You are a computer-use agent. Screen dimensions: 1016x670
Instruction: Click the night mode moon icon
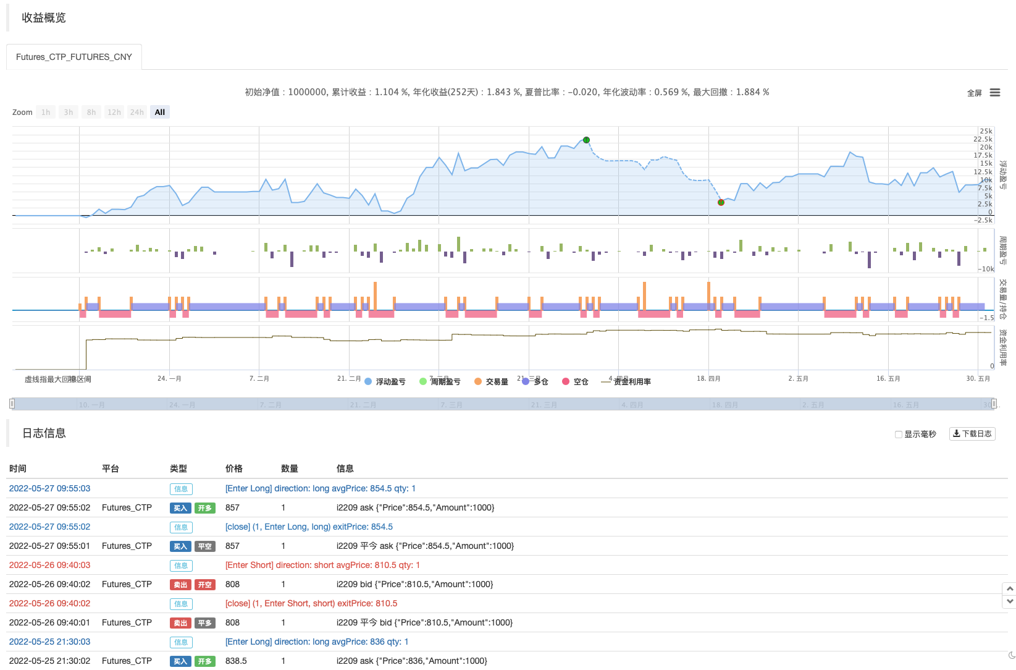click(x=1011, y=655)
